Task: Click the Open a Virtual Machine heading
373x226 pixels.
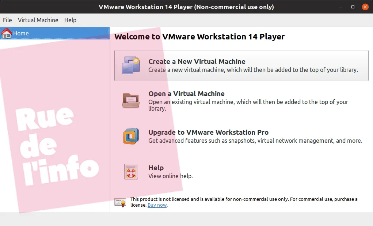Action: coord(186,93)
